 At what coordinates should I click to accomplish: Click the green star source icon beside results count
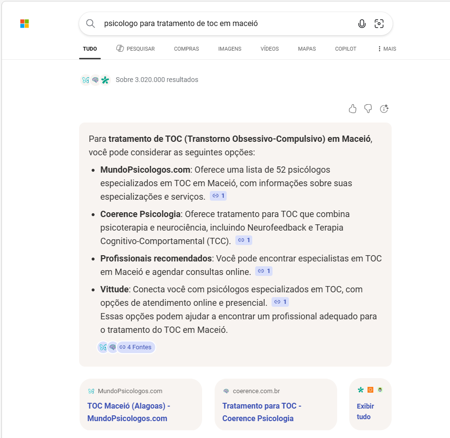click(x=105, y=80)
